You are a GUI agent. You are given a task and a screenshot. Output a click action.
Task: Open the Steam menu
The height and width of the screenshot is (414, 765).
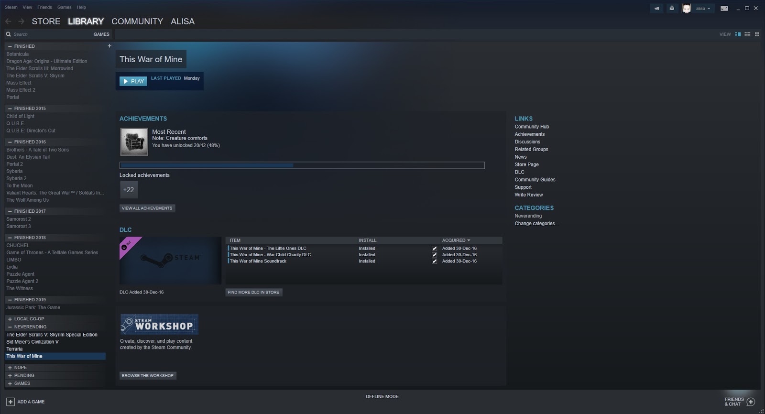pyautogui.click(x=11, y=7)
